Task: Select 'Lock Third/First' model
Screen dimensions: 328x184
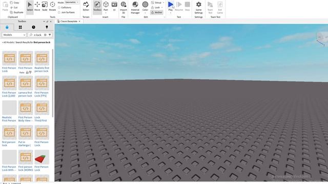Action: (x=42, y=111)
